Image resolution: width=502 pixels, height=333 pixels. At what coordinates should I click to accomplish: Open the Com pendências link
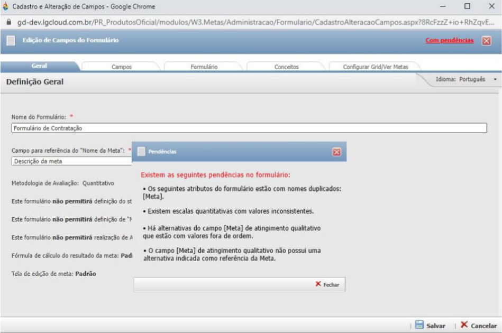(449, 40)
